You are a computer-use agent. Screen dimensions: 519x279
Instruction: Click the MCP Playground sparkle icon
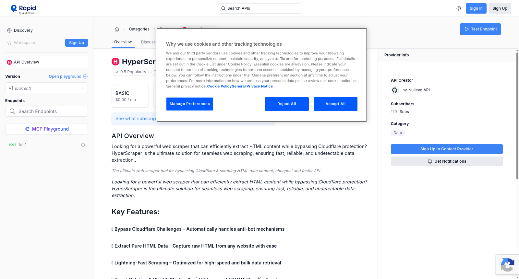[27, 129]
